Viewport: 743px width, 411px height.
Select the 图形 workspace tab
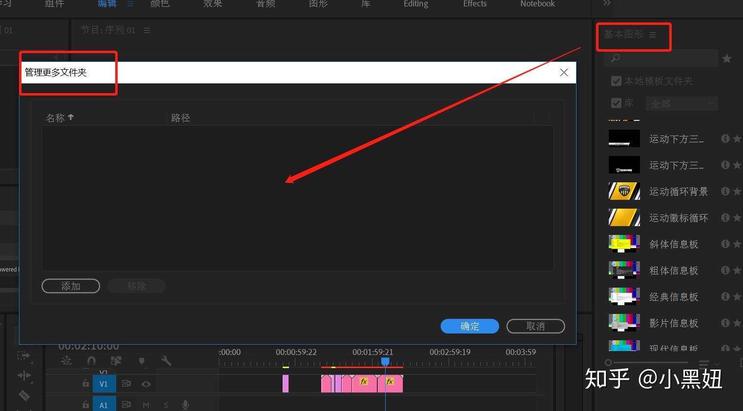(x=318, y=4)
